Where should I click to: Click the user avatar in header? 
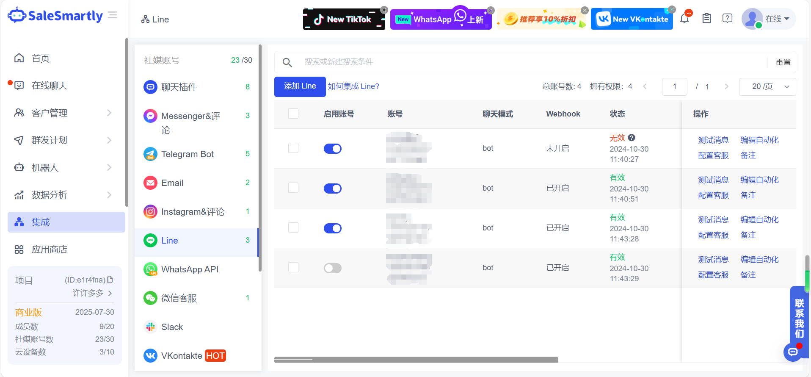pyautogui.click(x=752, y=19)
